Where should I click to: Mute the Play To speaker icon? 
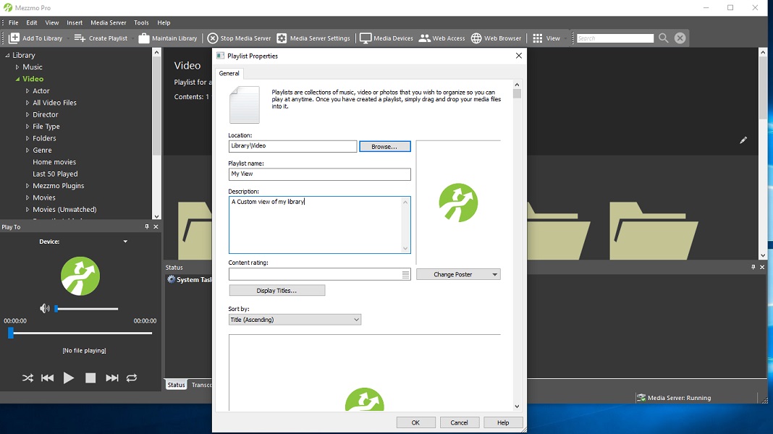pyautogui.click(x=44, y=308)
